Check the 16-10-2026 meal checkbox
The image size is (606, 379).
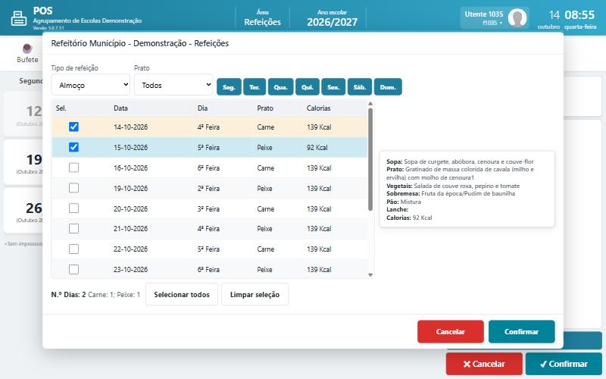point(73,168)
